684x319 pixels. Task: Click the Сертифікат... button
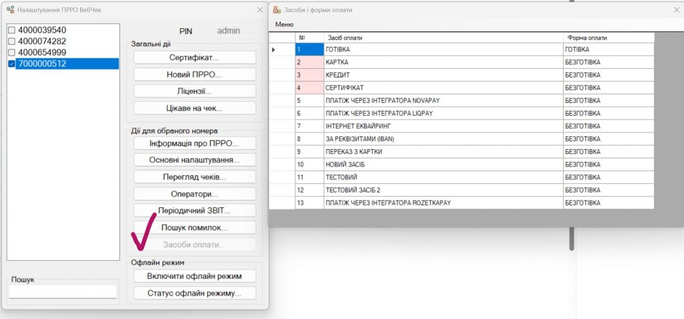click(194, 58)
